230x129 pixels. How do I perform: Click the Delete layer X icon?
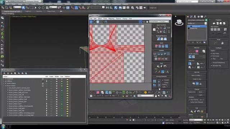tap(8, 73)
